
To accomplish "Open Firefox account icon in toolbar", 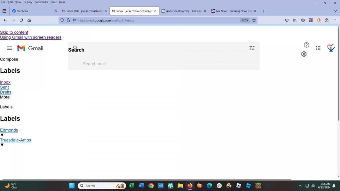I will (x=303, y=20).
